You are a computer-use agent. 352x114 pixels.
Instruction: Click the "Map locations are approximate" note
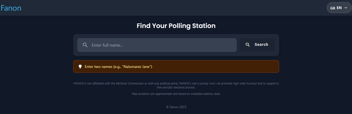pyautogui.click(x=176, y=94)
